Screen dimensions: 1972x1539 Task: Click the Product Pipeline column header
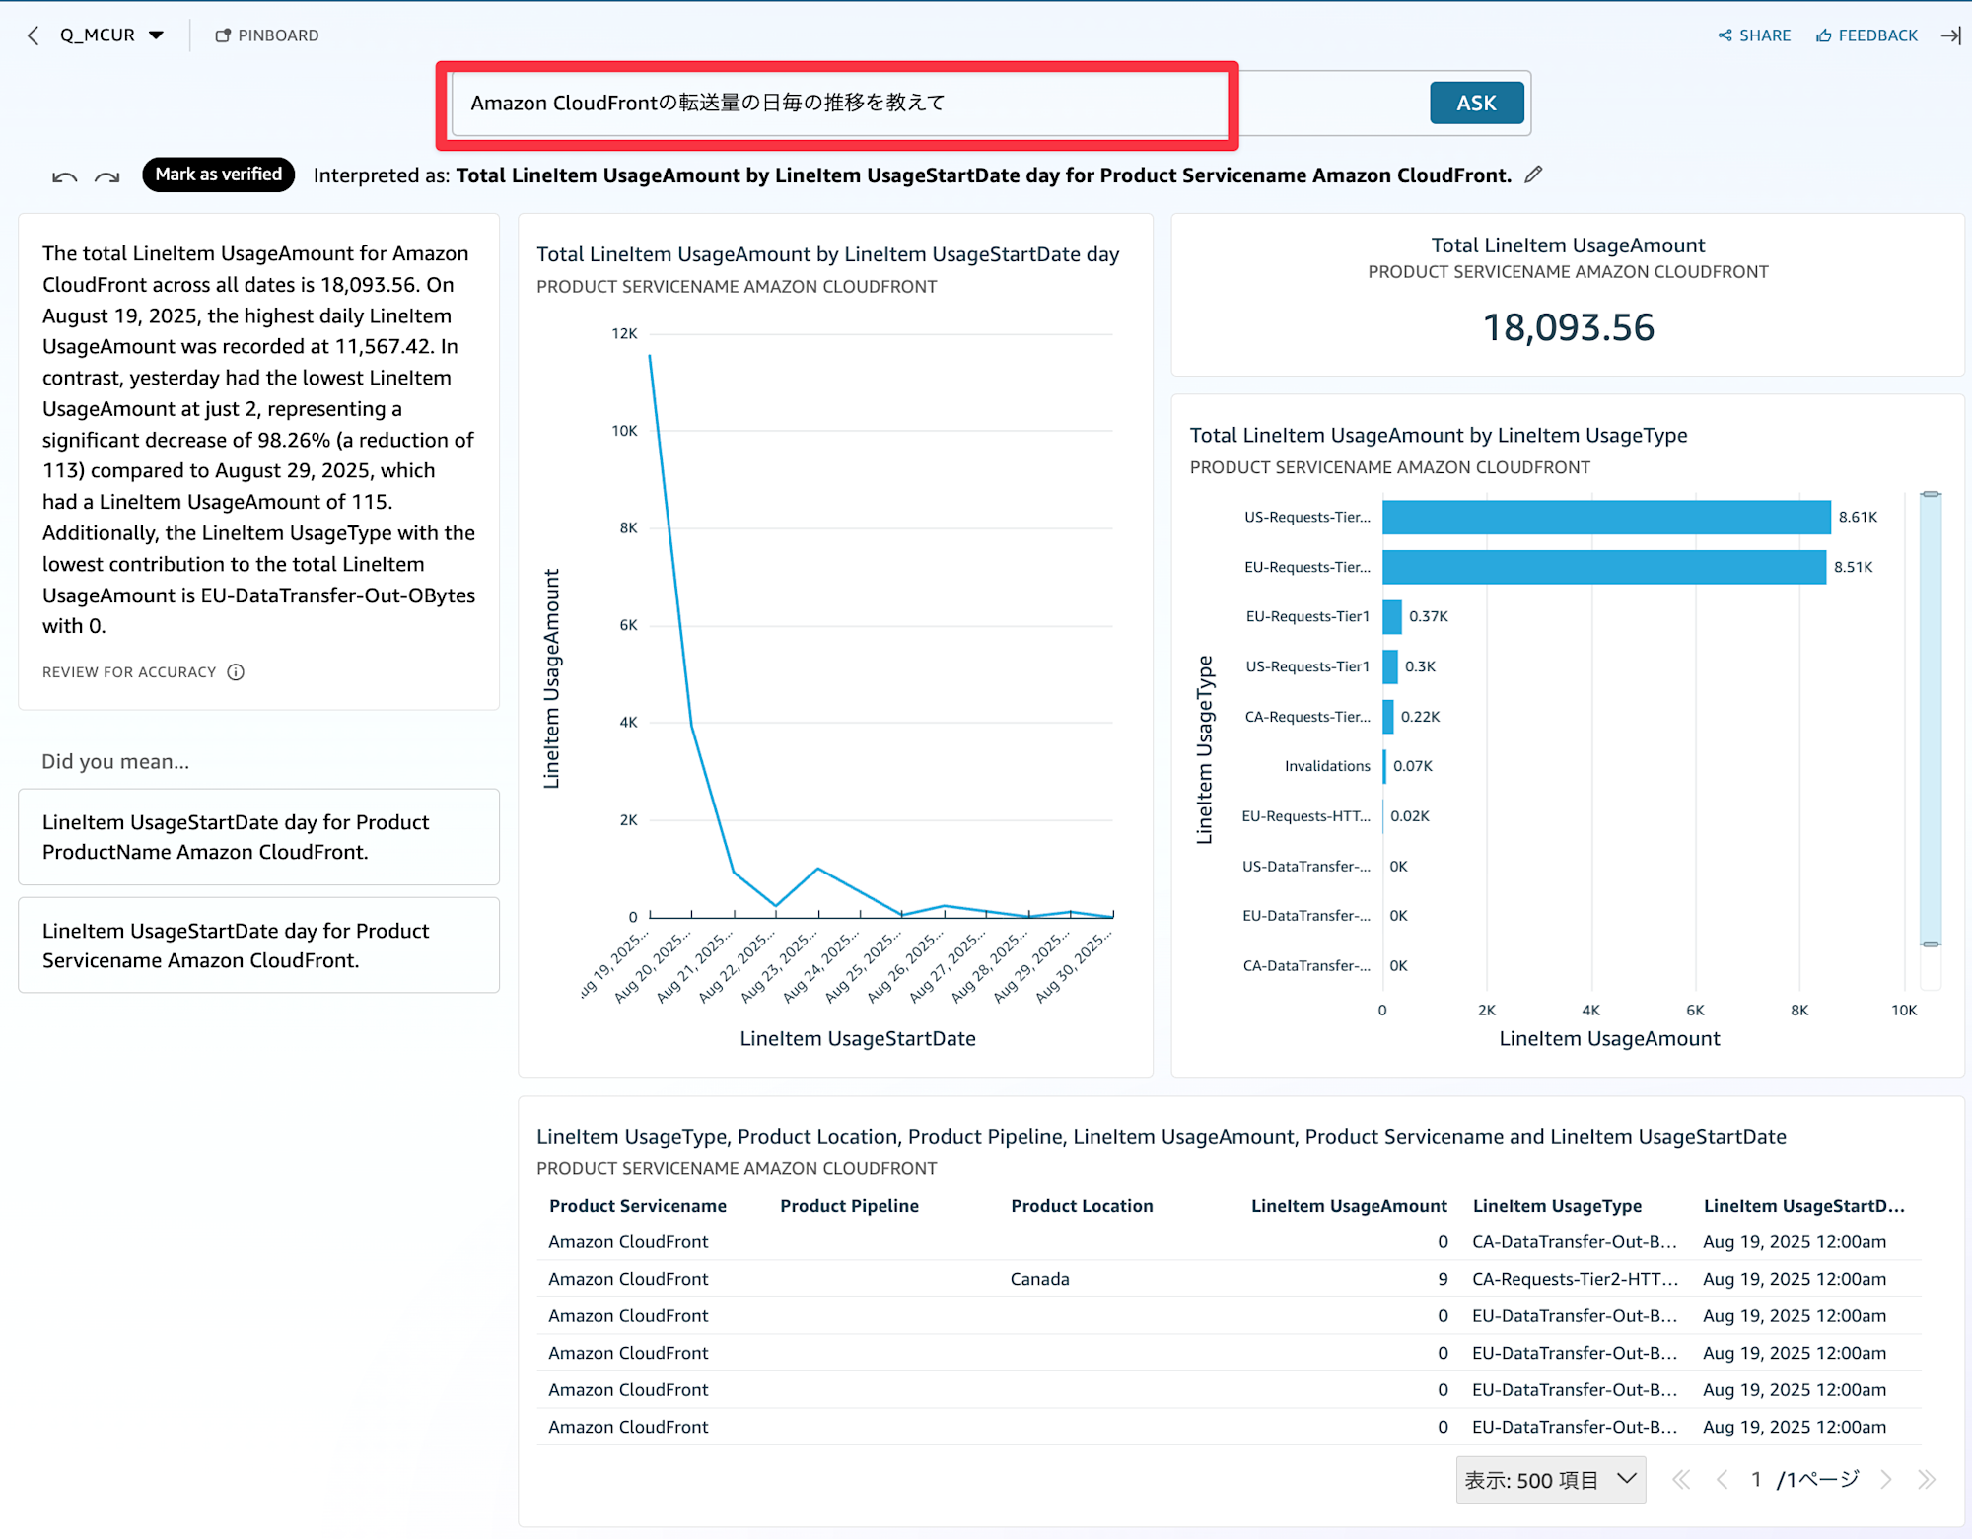click(849, 1206)
